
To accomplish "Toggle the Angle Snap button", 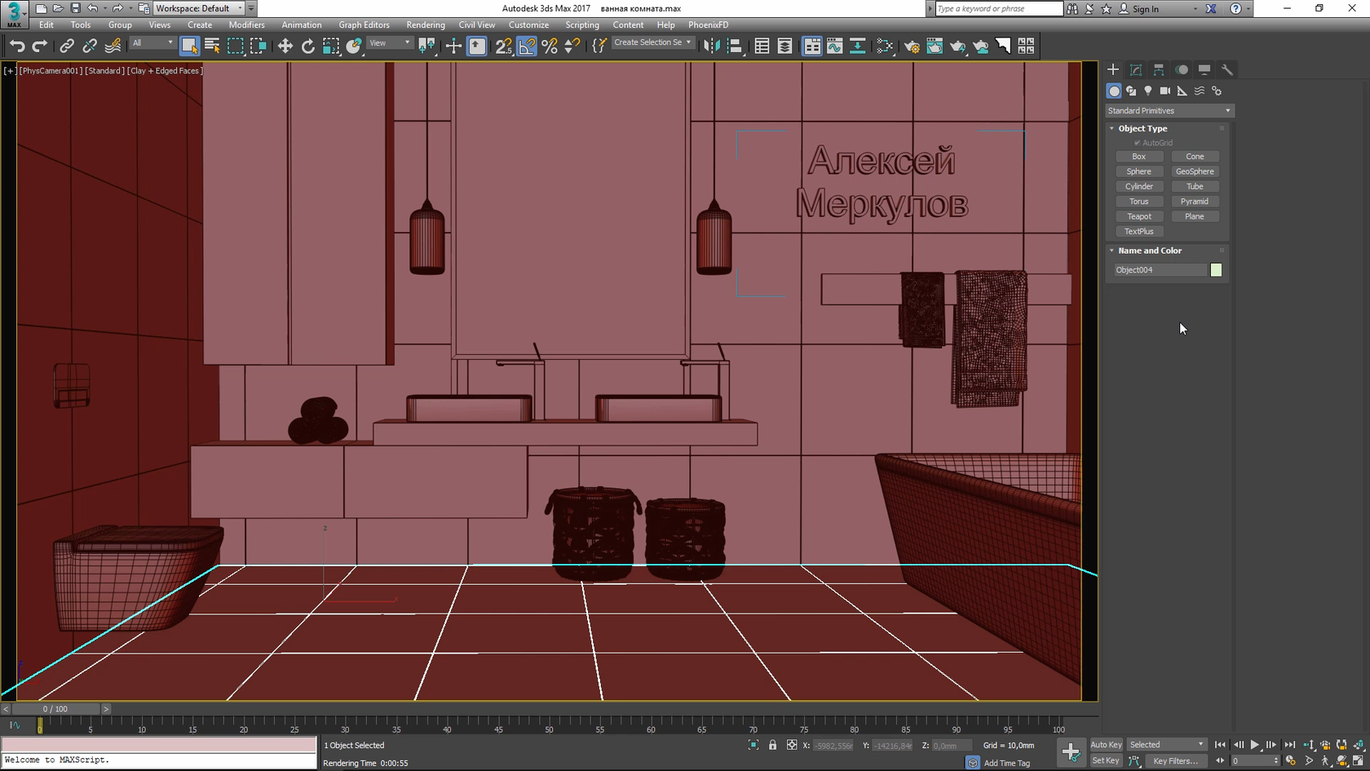I will click(x=527, y=47).
